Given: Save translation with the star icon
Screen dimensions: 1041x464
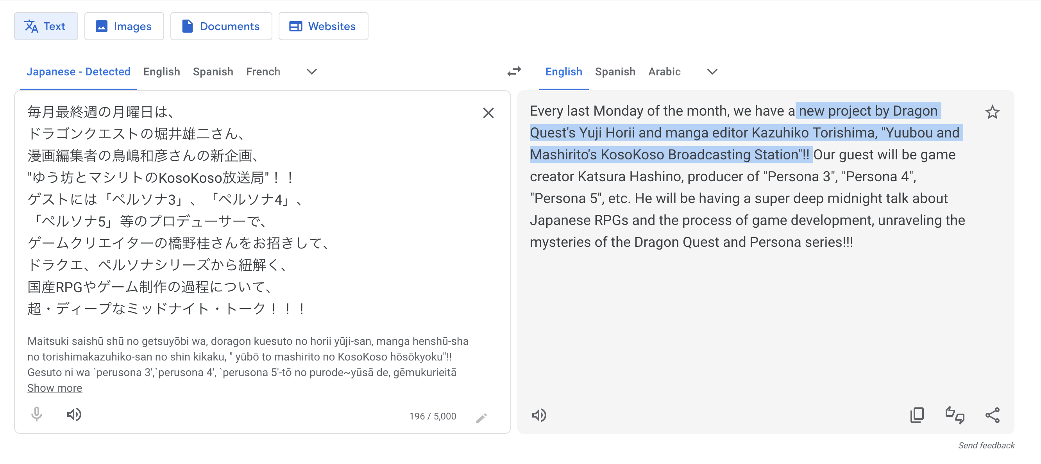Looking at the screenshot, I should tap(992, 112).
